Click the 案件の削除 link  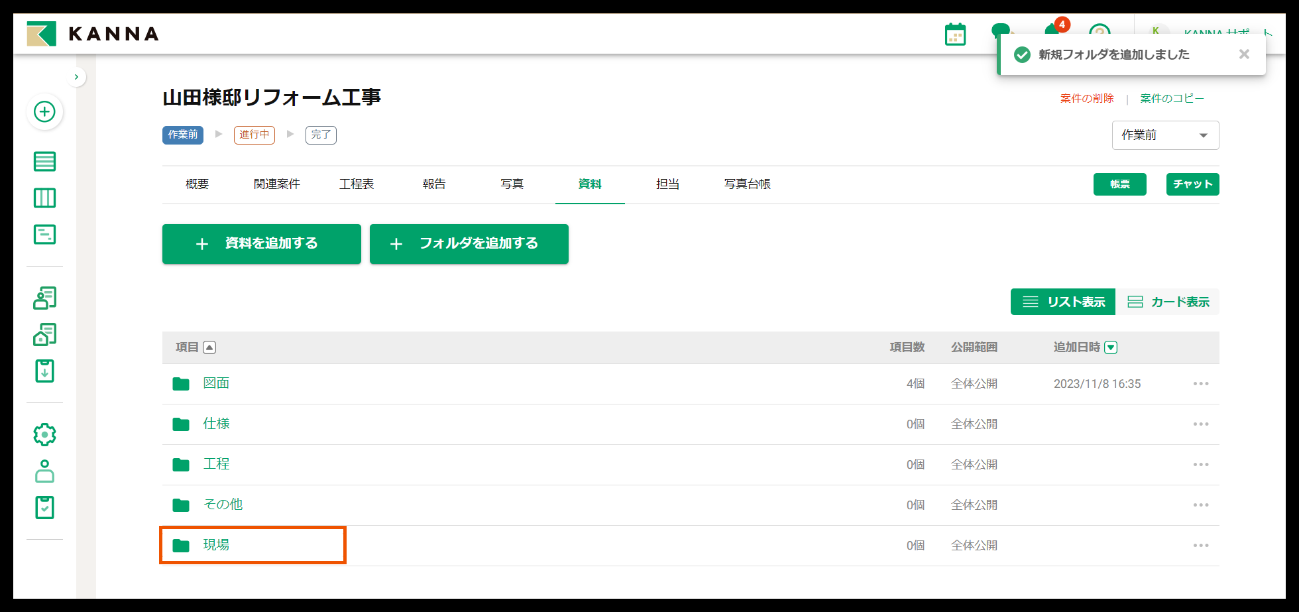pyautogui.click(x=1087, y=97)
